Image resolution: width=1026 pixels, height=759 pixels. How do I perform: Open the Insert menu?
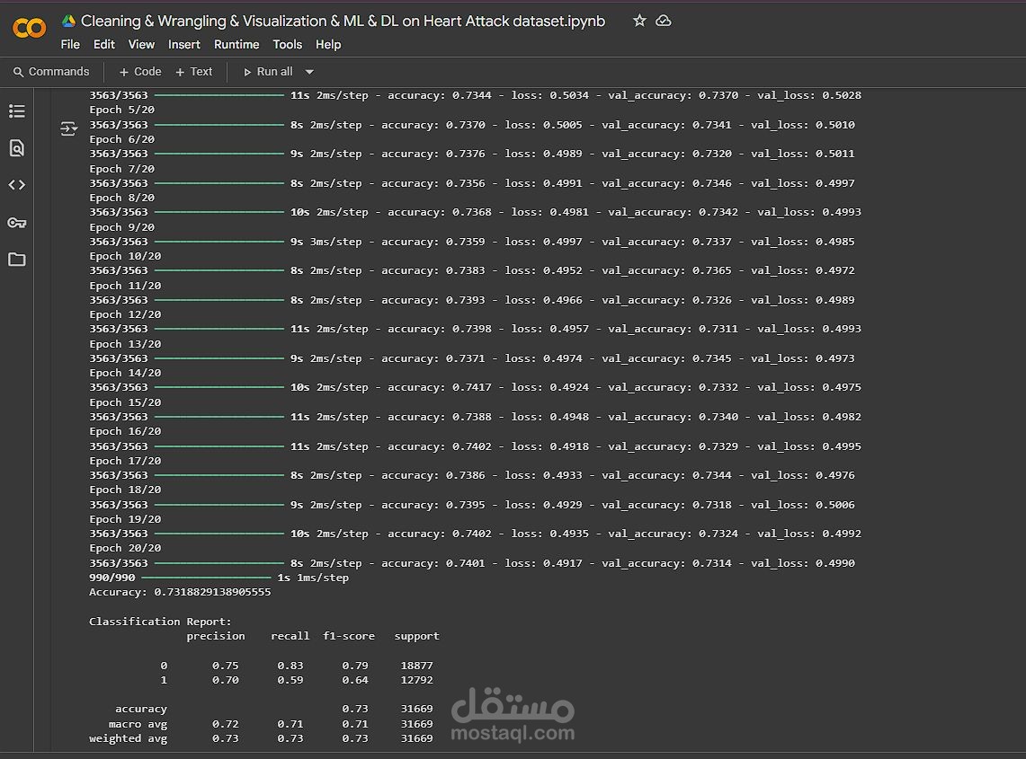183,44
